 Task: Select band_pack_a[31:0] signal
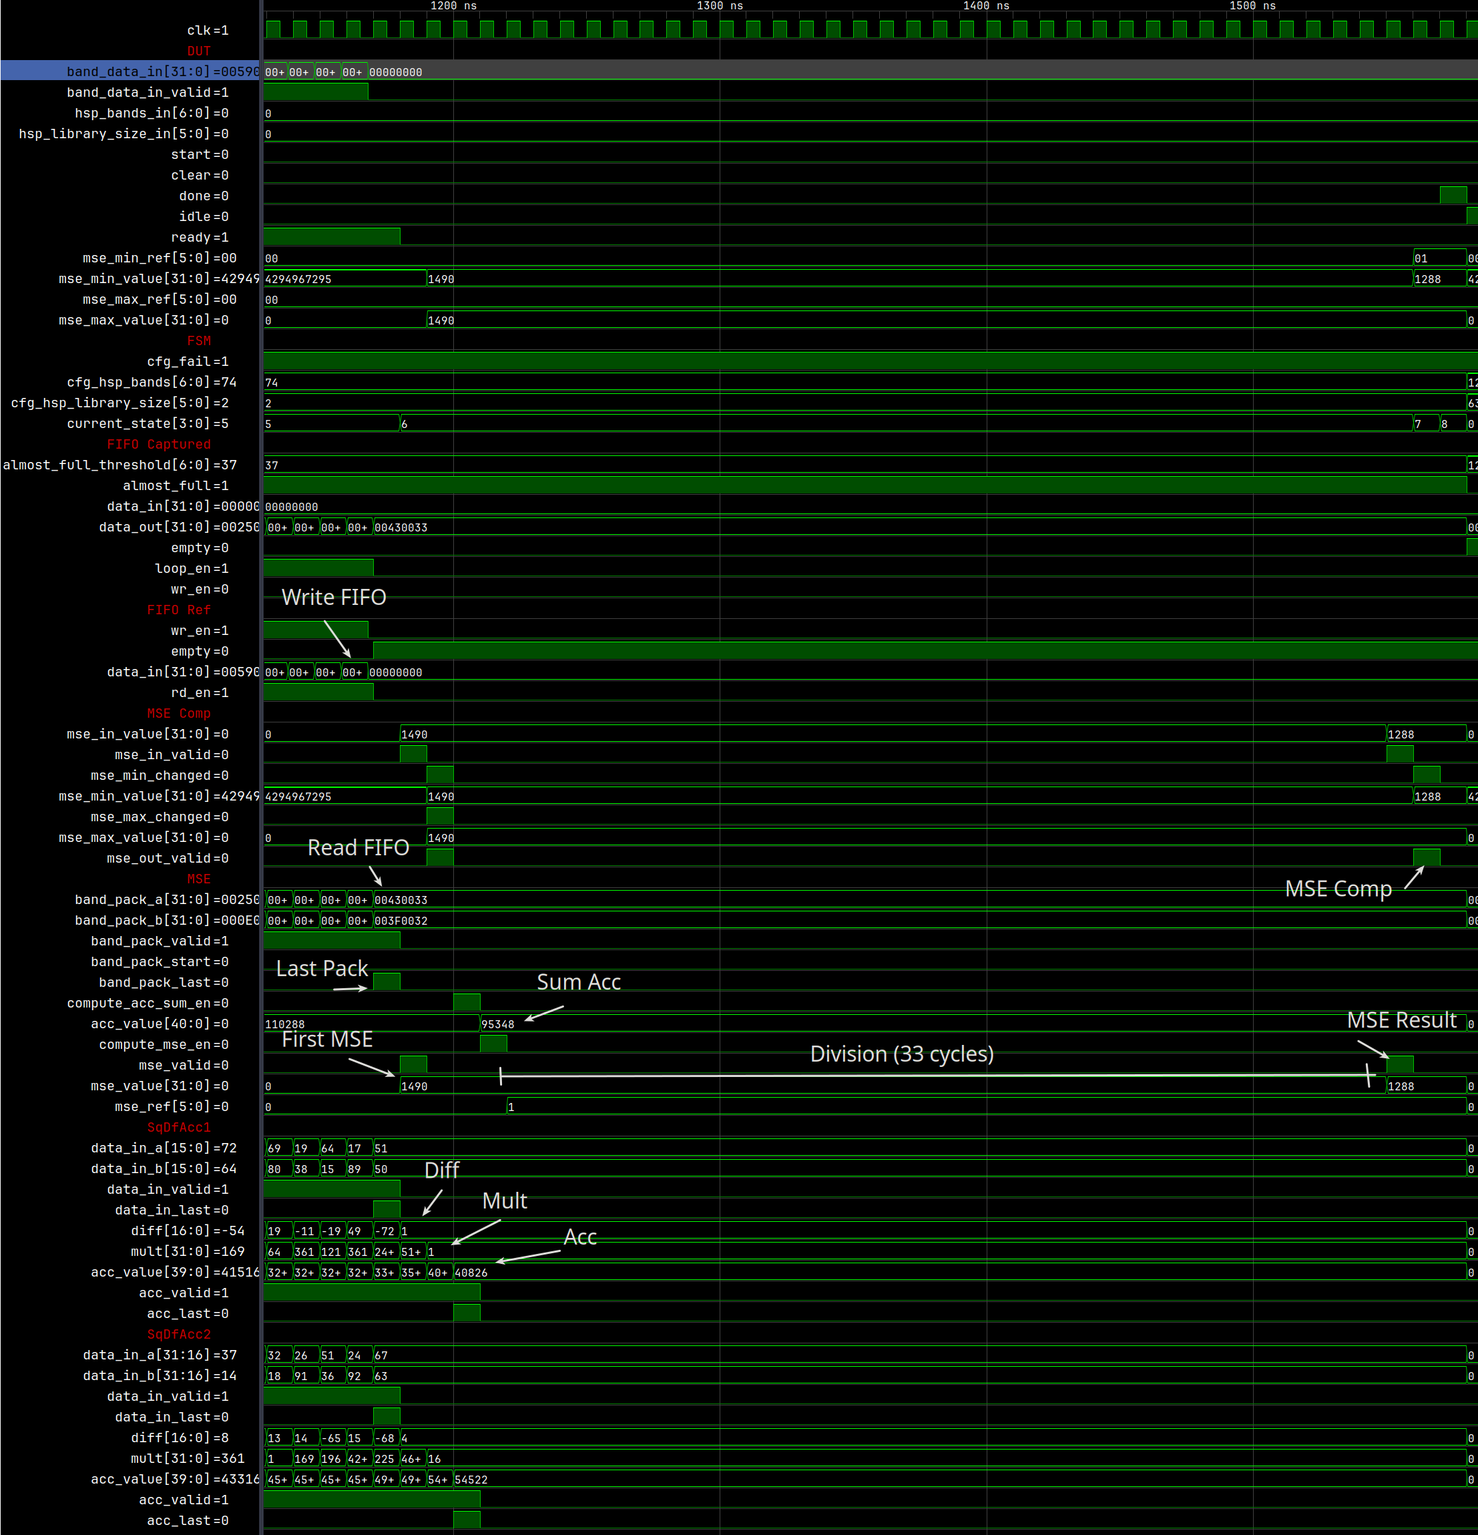pyautogui.click(x=167, y=900)
